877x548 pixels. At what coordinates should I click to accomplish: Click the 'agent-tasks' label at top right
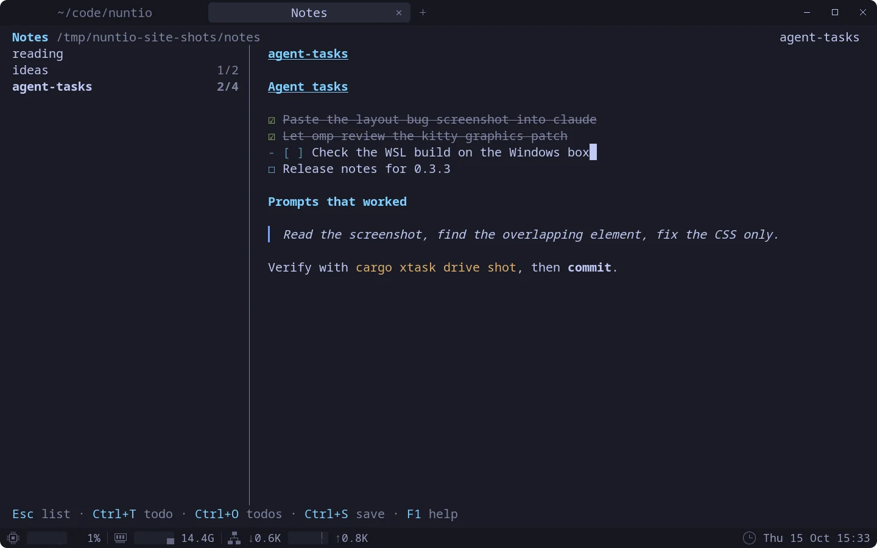[x=820, y=38]
